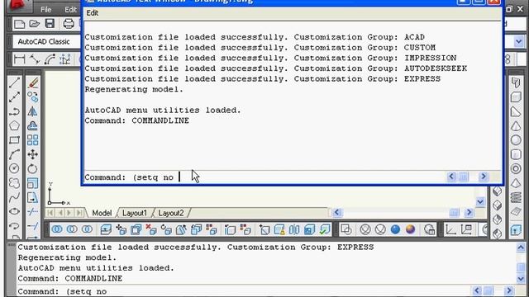The height and width of the screenshot is (297, 529).
Task: Select the Torus modeling tool
Action: 516,168
